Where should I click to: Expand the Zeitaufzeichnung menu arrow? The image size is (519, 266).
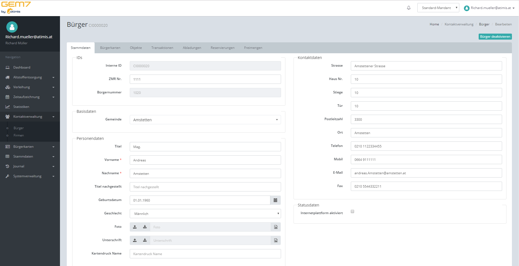pyautogui.click(x=53, y=97)
